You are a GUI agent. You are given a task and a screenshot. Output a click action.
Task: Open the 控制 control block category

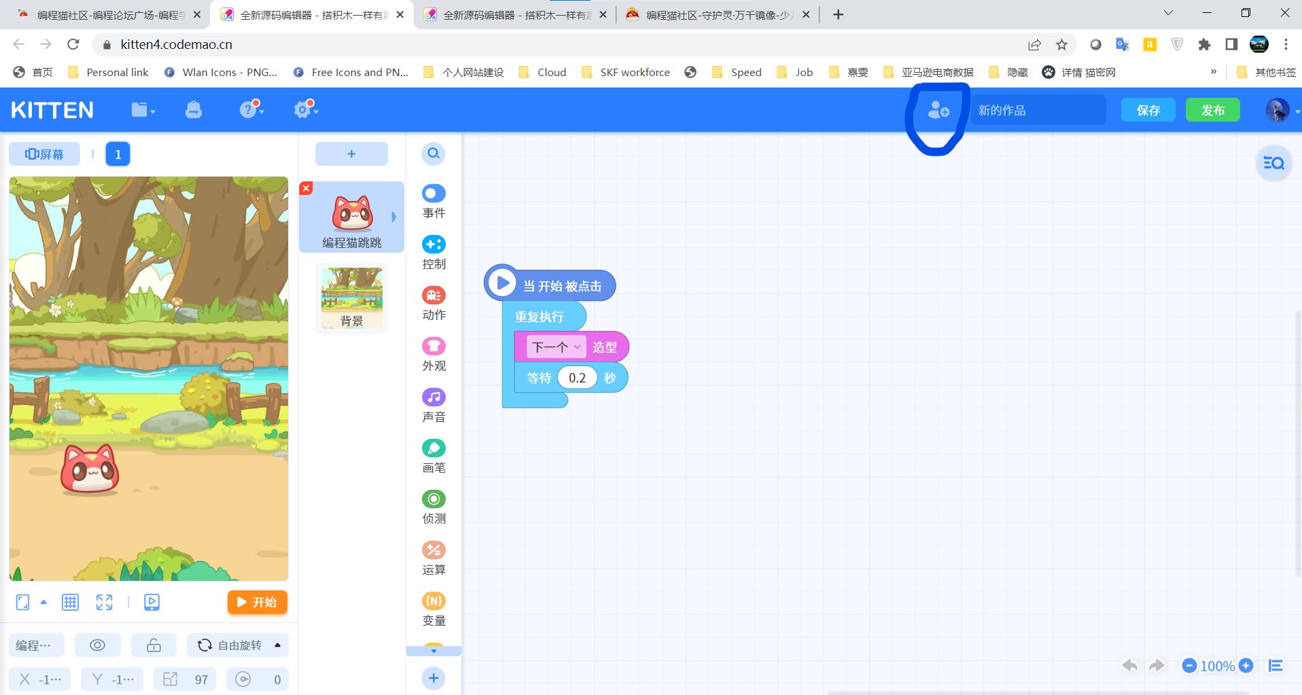434,253
